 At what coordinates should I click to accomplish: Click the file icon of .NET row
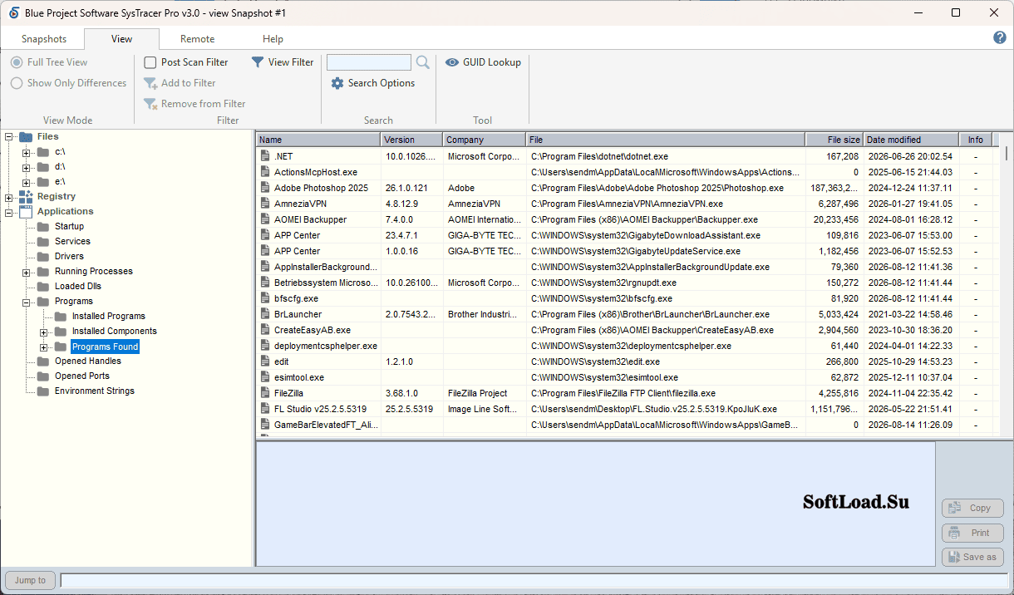point(265,156)
